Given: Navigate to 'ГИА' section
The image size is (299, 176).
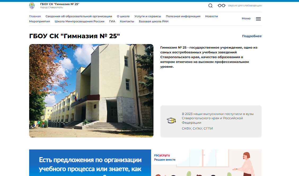Looking at the screenshot, I should 112,21.
